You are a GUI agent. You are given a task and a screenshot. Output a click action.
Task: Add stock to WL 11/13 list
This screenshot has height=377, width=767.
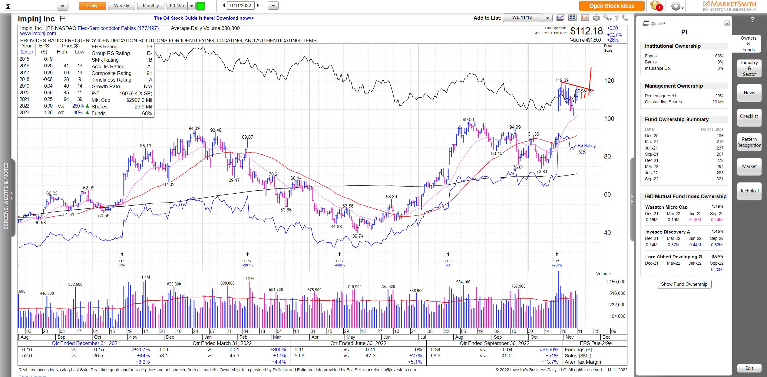[522, 18]
